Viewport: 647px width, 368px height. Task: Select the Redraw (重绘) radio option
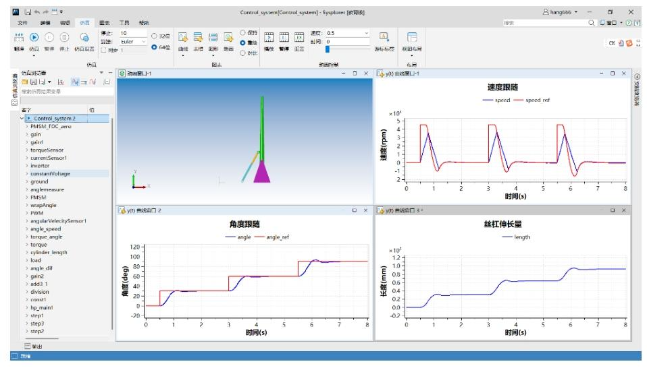click(x=242, y=43)
